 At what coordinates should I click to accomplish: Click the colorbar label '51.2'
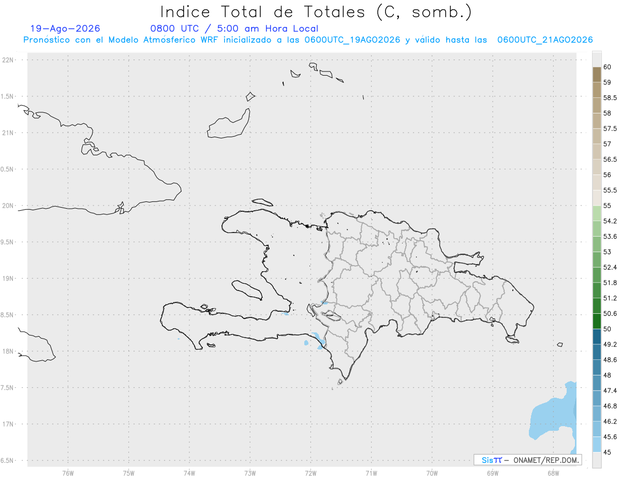[610, 298]
